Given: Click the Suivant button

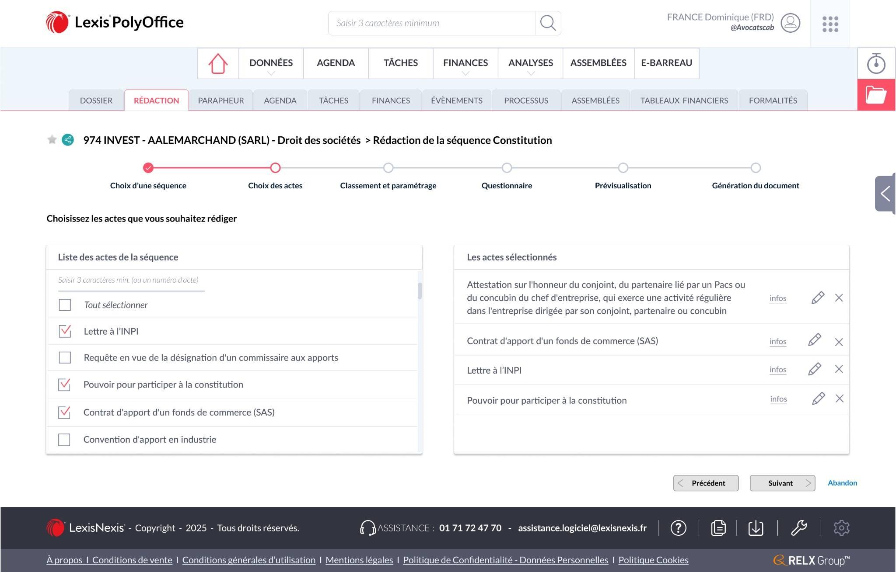Looking at the screenshot, I should 782,483.
